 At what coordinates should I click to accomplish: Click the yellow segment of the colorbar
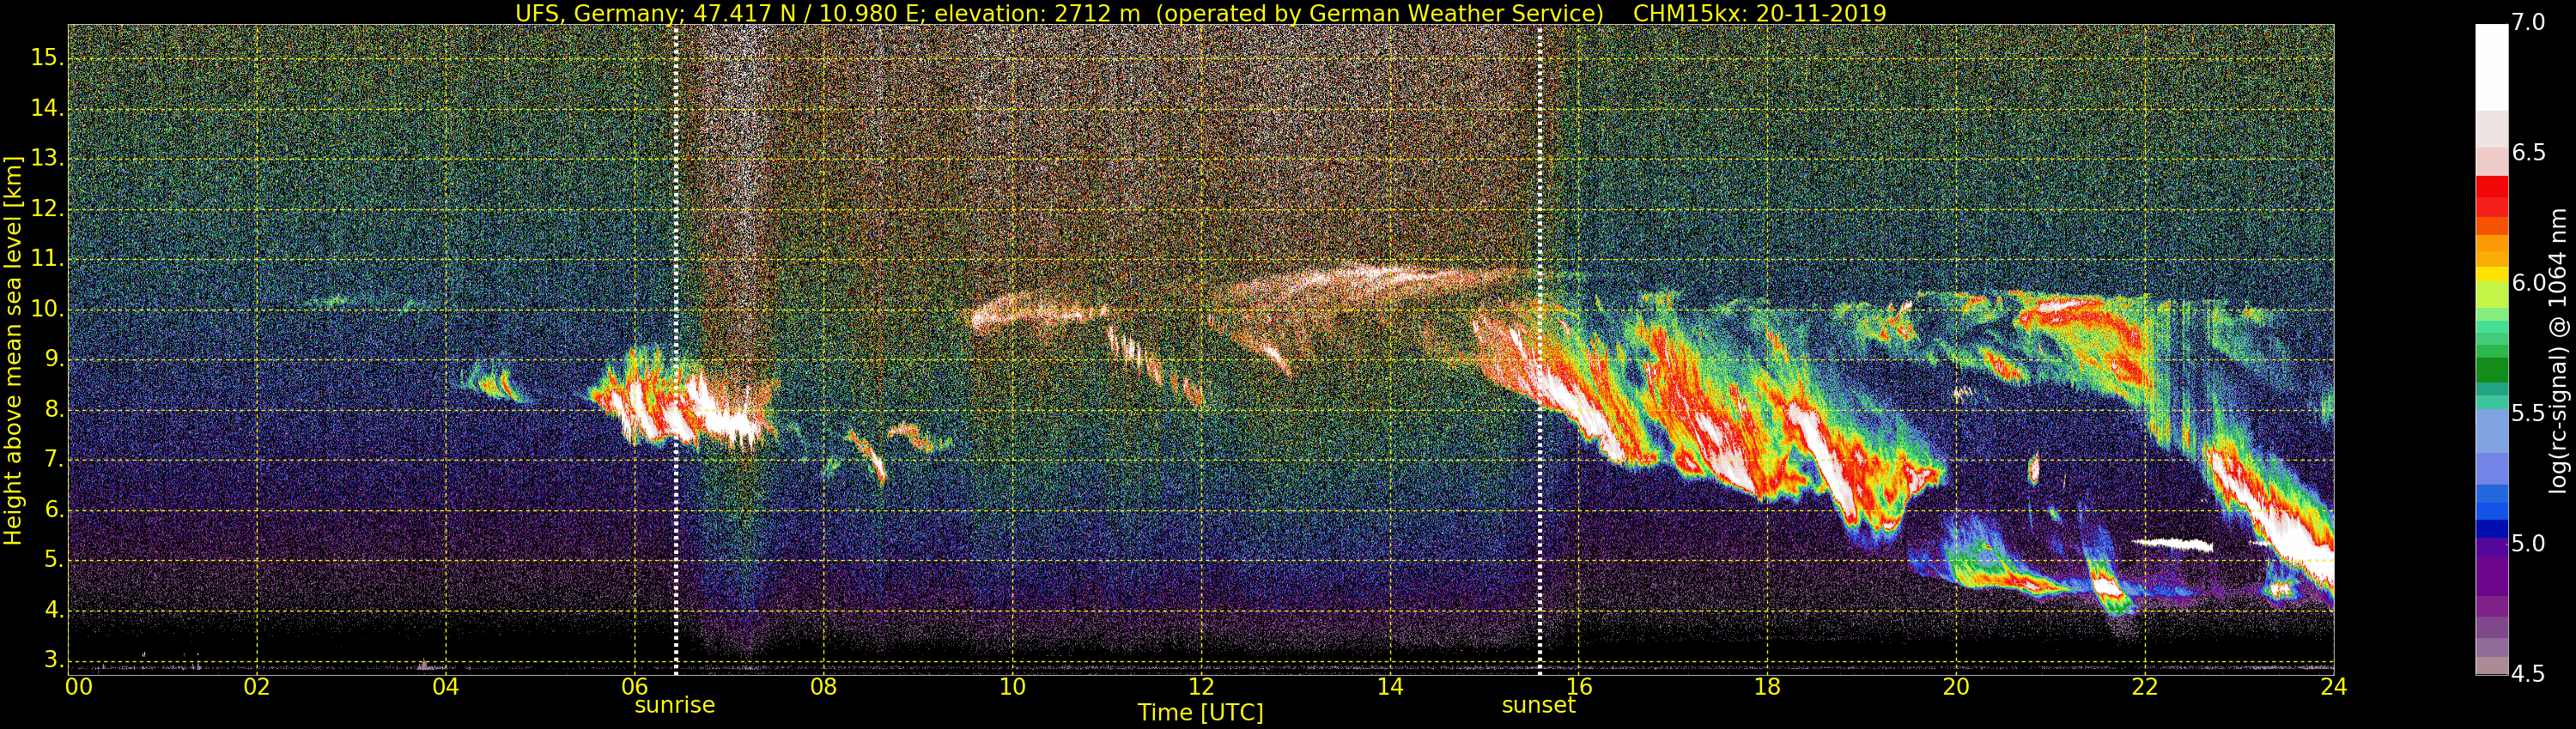click(x=2491, y=274)
